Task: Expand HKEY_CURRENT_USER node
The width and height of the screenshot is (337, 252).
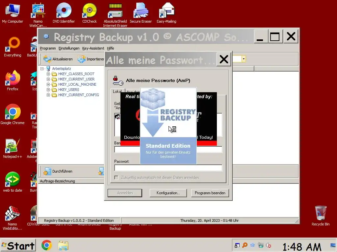Action: click(x=48, y=79)
